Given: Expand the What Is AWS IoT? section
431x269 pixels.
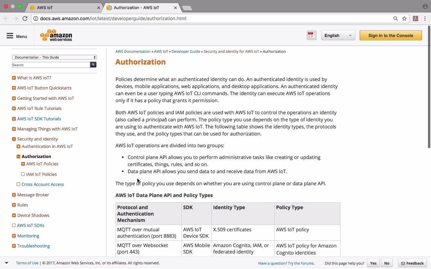Looking at the screenshot, I should tap(14, 78).
